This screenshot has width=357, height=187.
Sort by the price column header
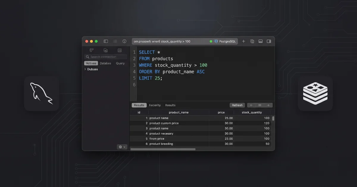221,112
